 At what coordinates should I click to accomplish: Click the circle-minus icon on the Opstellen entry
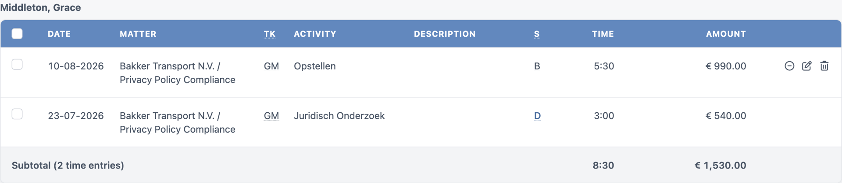coord(789,66)
